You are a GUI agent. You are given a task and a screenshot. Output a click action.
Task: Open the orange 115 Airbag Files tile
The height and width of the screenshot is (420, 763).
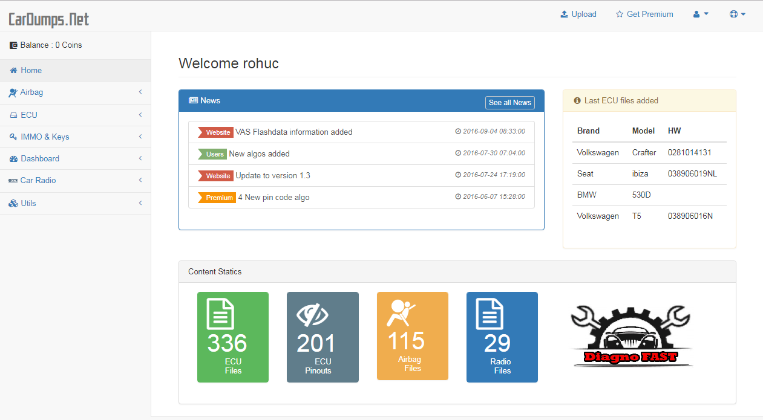point(413,336)
